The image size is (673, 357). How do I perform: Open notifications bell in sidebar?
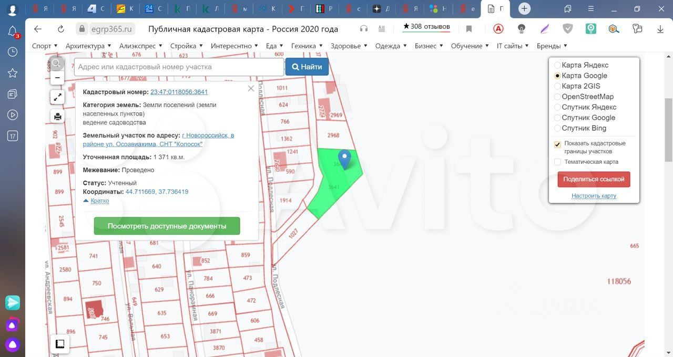point(13,31)
